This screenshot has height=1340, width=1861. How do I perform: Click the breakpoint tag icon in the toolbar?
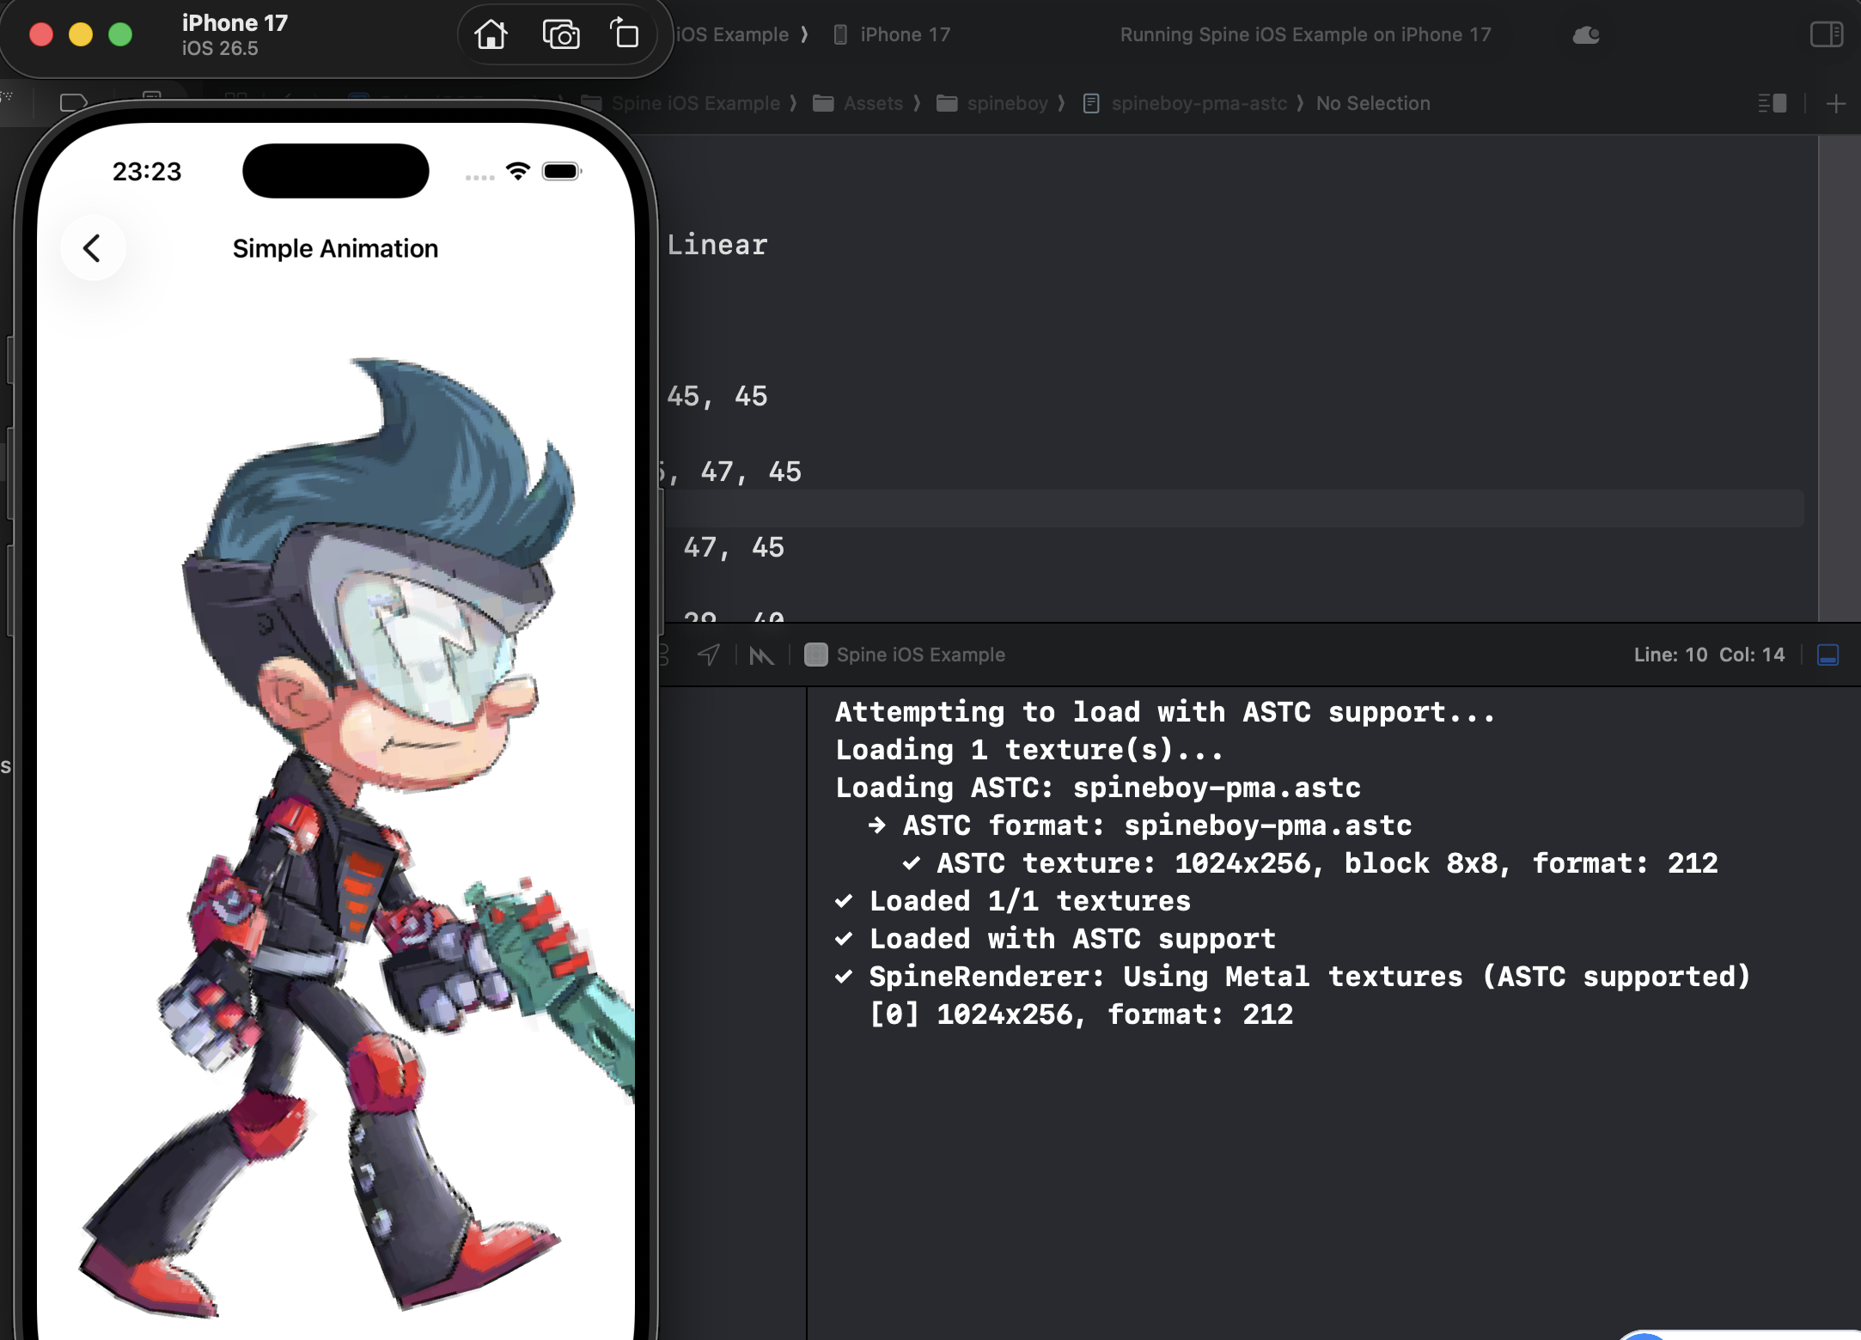pos(74,104)
